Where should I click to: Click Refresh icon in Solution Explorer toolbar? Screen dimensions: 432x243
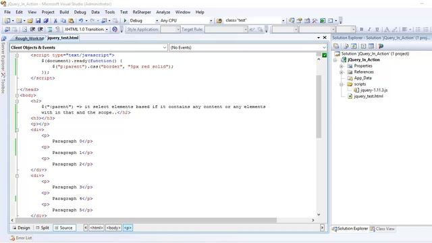(354, 46)
